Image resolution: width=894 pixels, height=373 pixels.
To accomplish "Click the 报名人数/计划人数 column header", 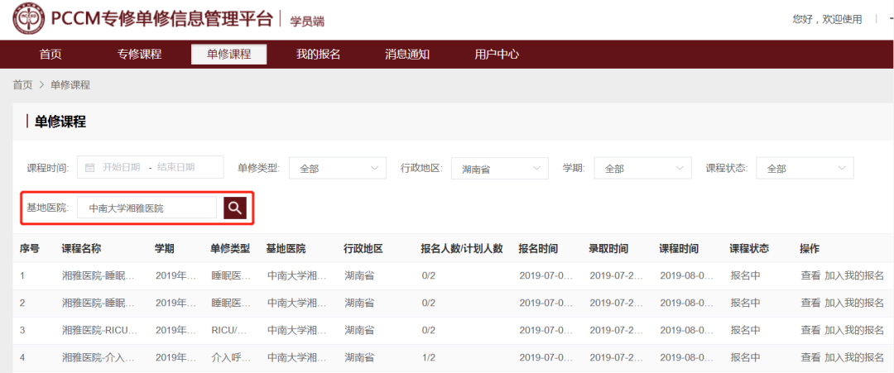I will tap(462, 248).
